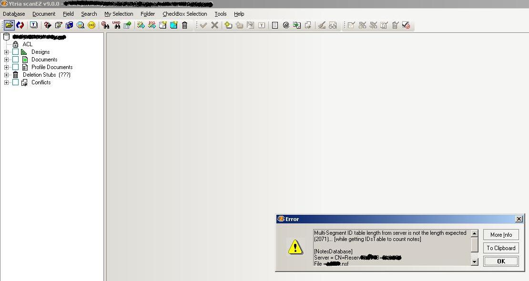
Task: Click More Info in Error dialog
Action: pos(501,235)
